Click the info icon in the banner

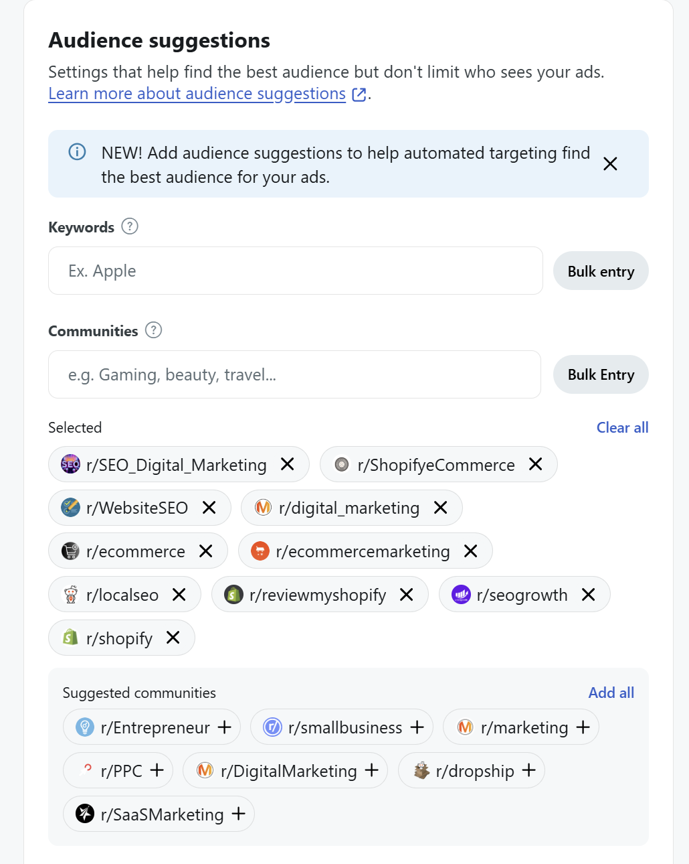[78, 152]
